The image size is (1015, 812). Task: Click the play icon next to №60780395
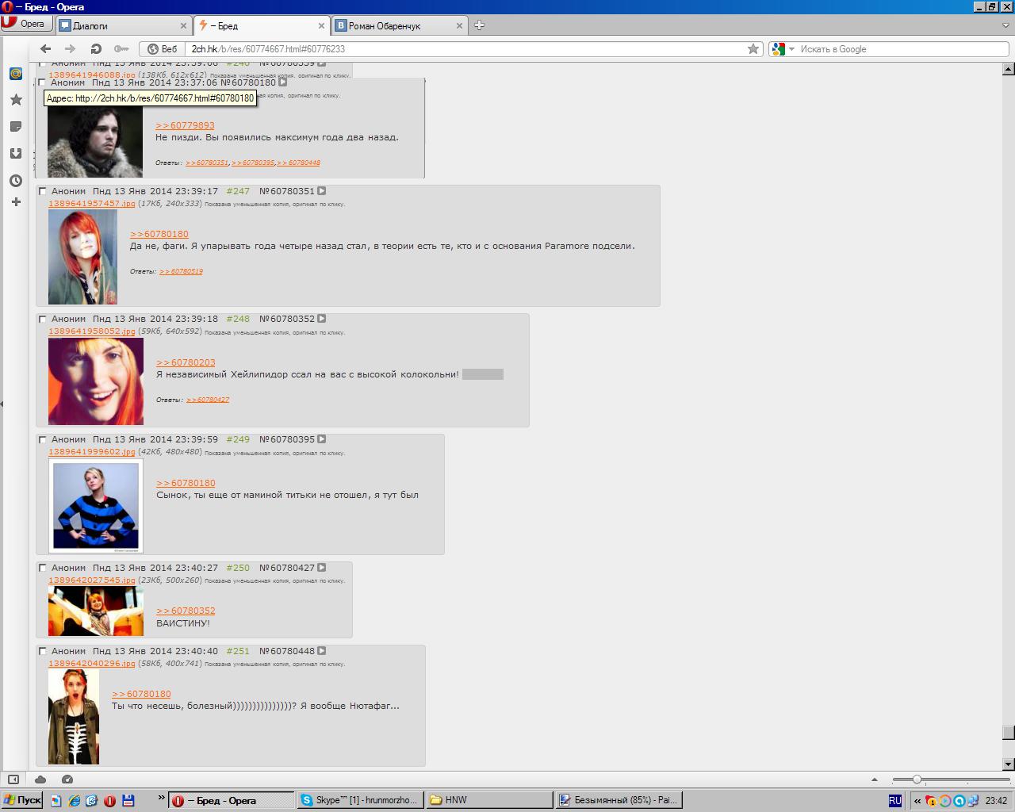[x=322, y=439]
